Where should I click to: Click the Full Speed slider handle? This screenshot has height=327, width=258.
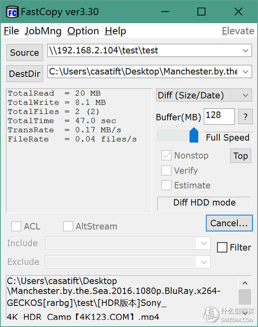point(194,135)
